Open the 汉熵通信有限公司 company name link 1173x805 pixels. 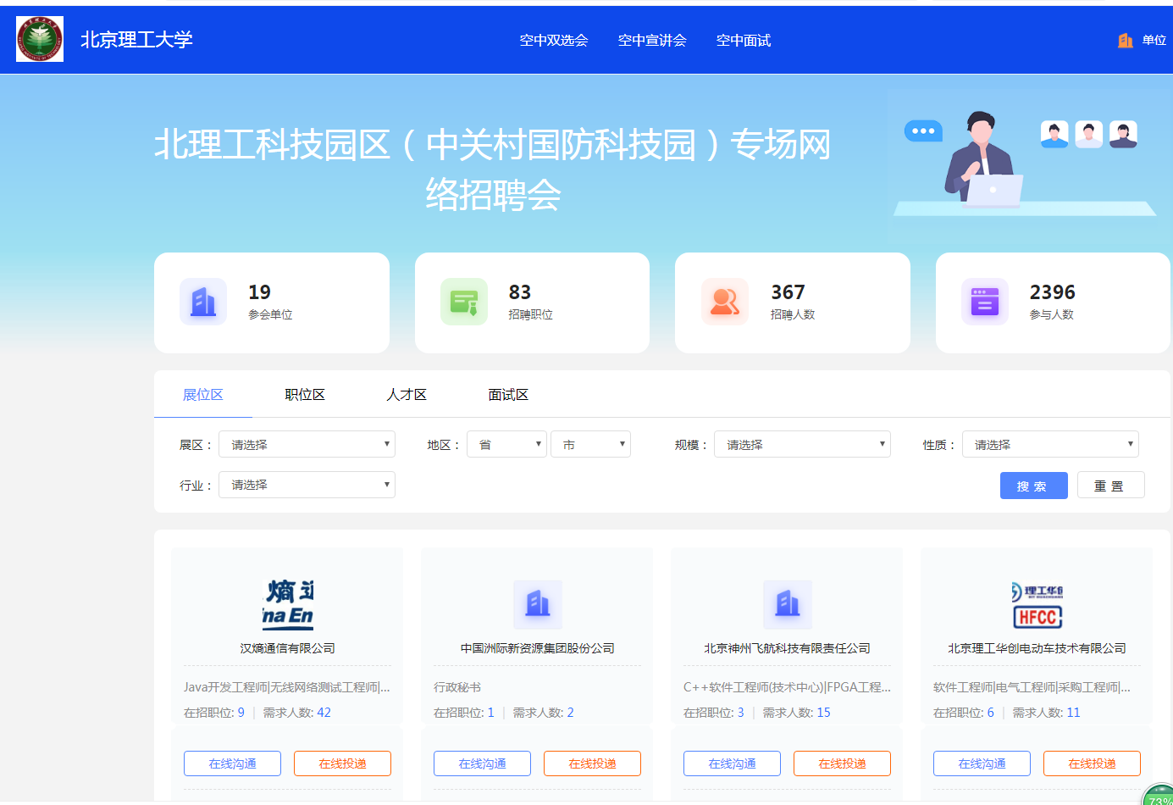(x=287, y=648)
